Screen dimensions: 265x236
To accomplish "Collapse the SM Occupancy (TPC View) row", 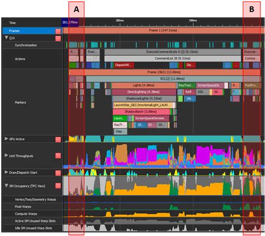I will coord(6,186).
